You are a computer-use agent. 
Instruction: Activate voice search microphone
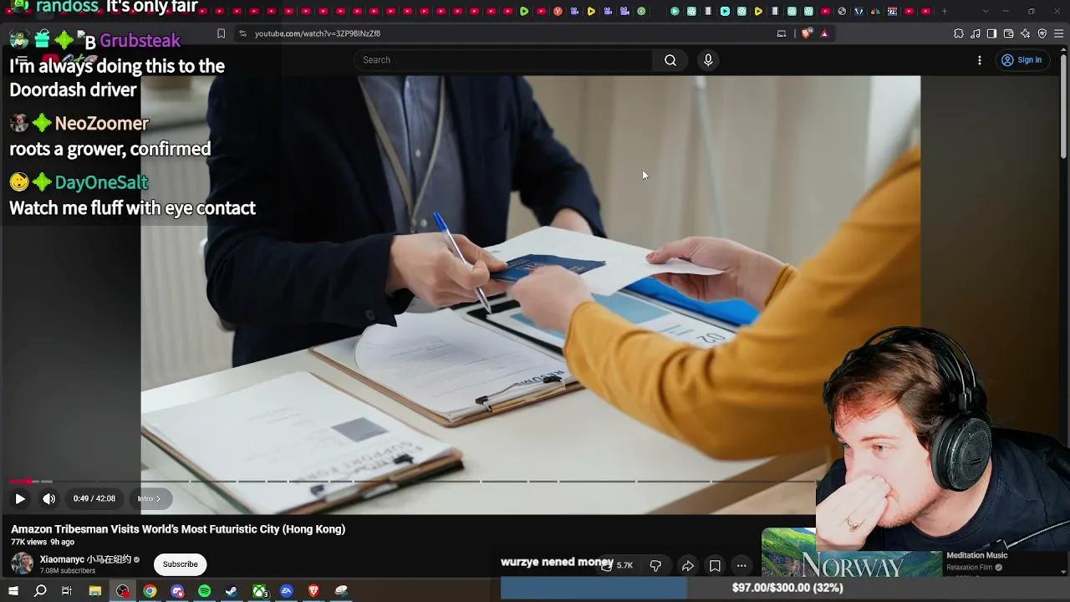pos(708,60)
